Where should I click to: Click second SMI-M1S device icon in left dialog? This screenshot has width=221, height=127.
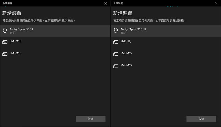coord(5,54)
